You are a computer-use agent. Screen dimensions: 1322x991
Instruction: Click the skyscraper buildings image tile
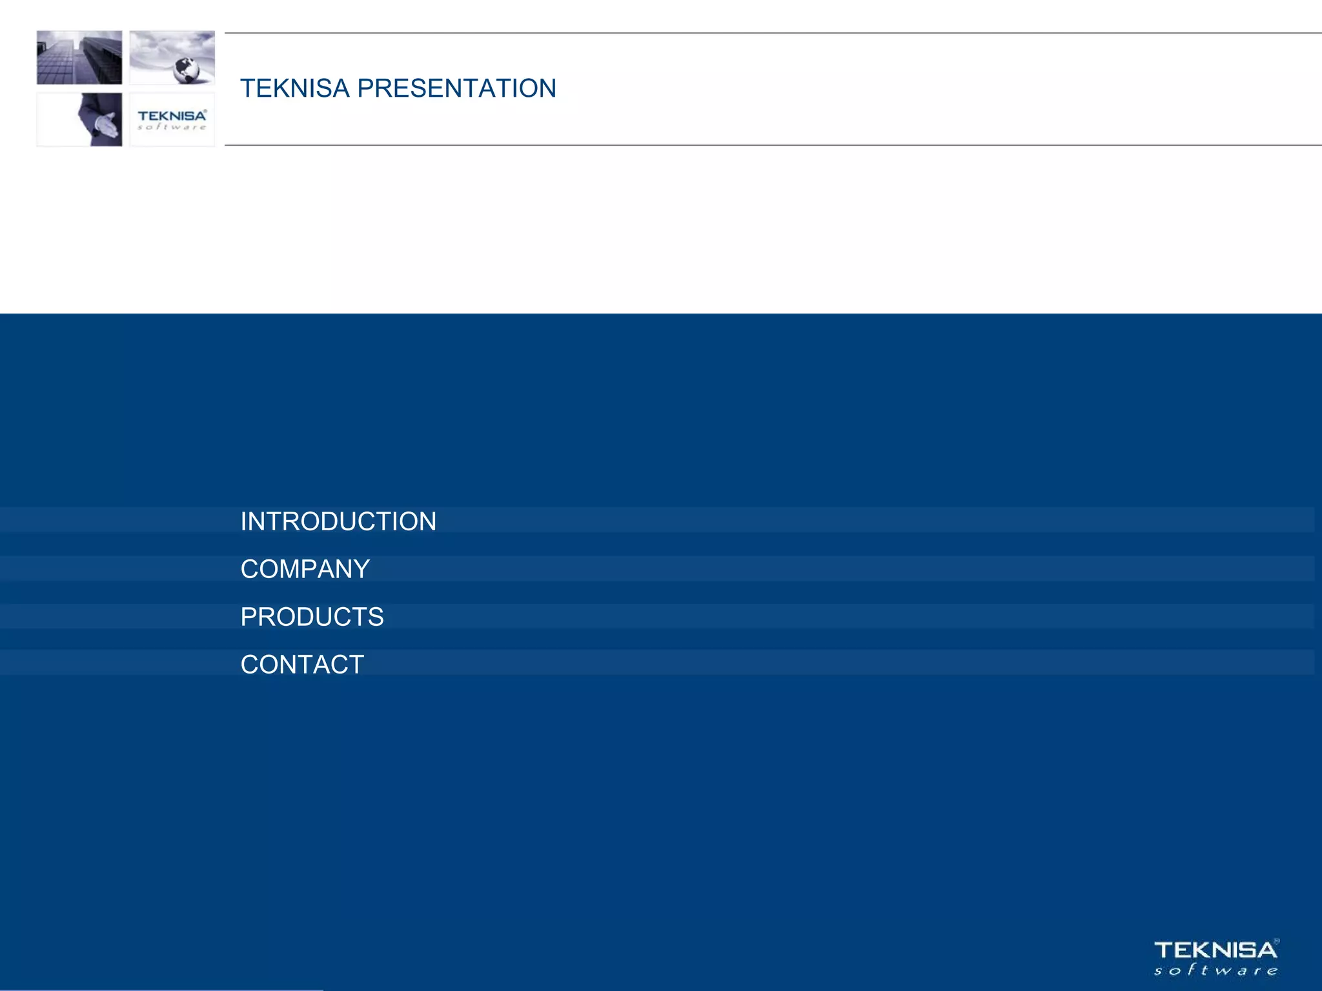79,57
